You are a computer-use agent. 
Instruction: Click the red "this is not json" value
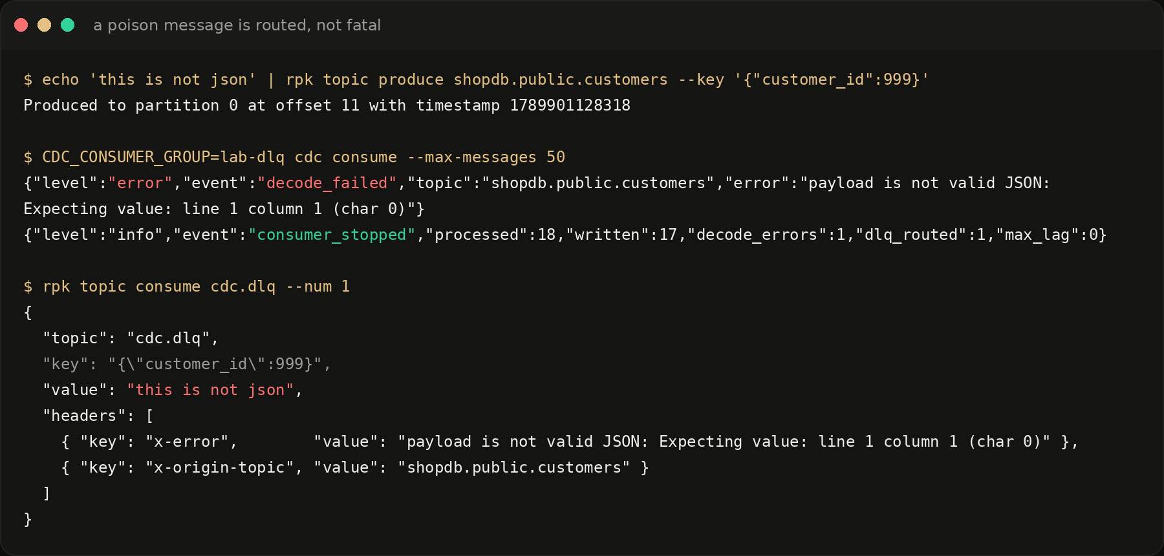210,390
